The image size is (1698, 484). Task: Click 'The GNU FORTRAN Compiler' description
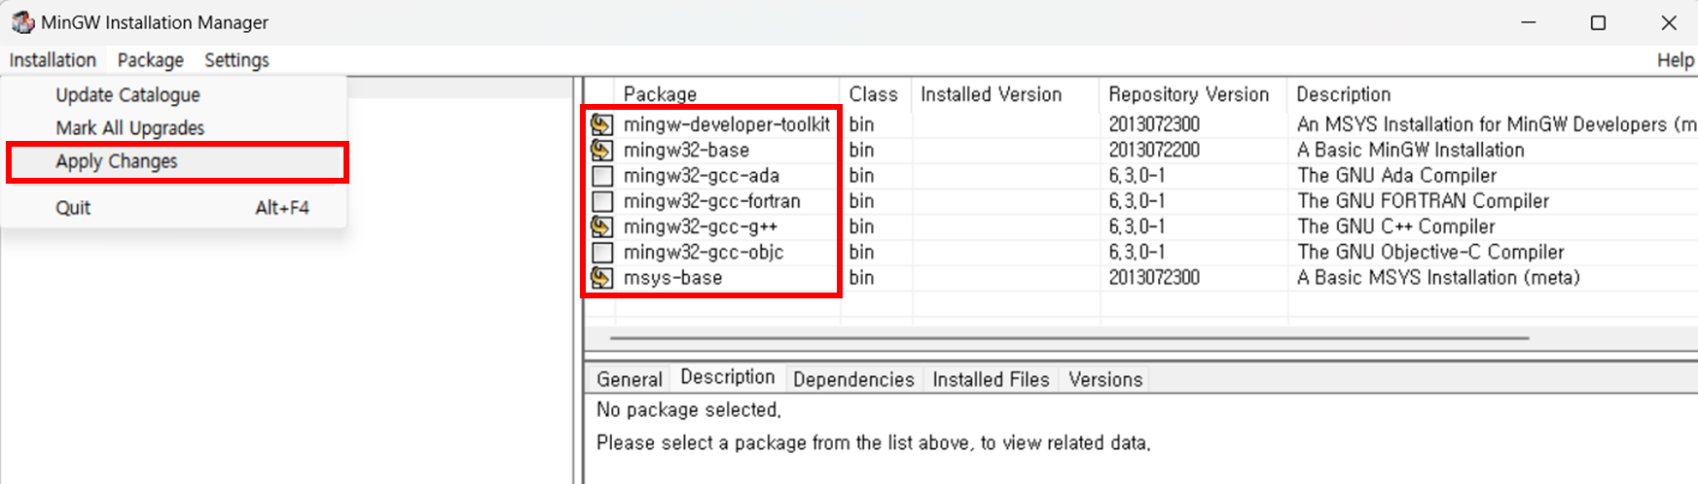[1423, 201]
